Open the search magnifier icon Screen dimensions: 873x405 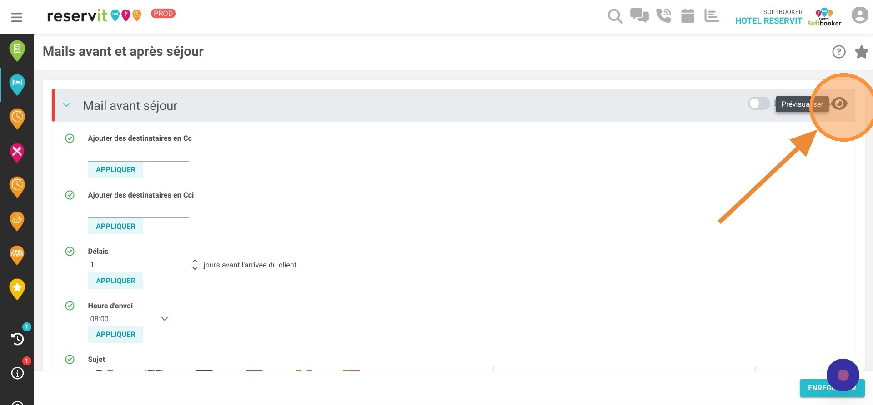point(615,16)
